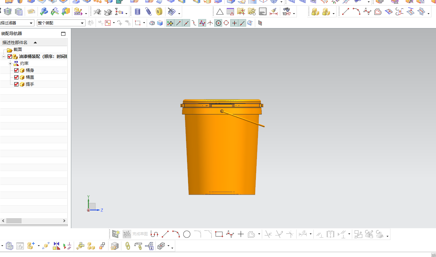Select the 约束 constraints row

(34, 63)
